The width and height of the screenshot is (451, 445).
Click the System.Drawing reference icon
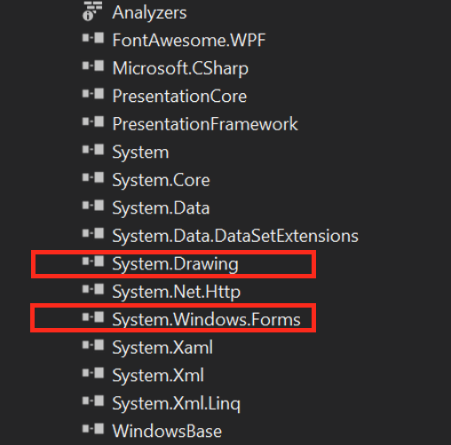coord(93,262)
